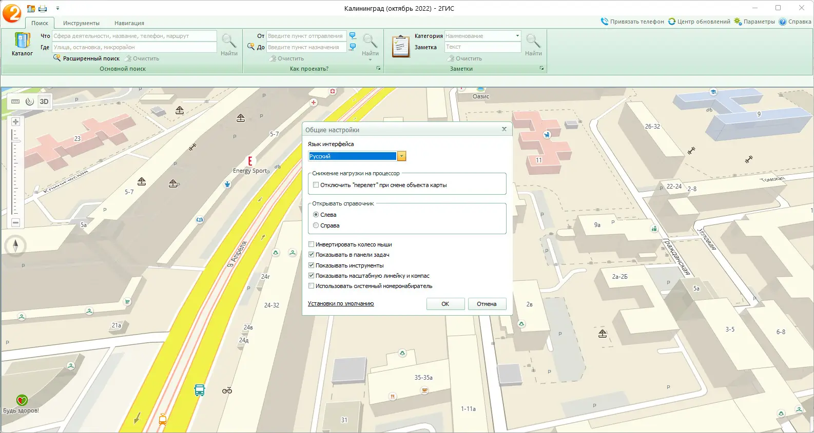Click the Расширенный поиск magnifier option

(86, 58)
